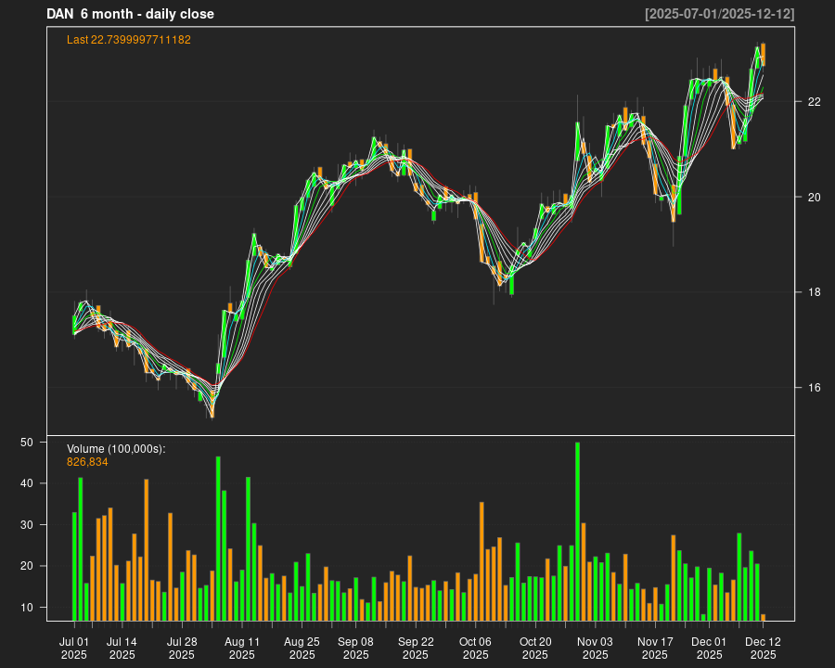835x668 pixels.
Task: Click the 50 volume axis label
Action: [x=27, y=443]
